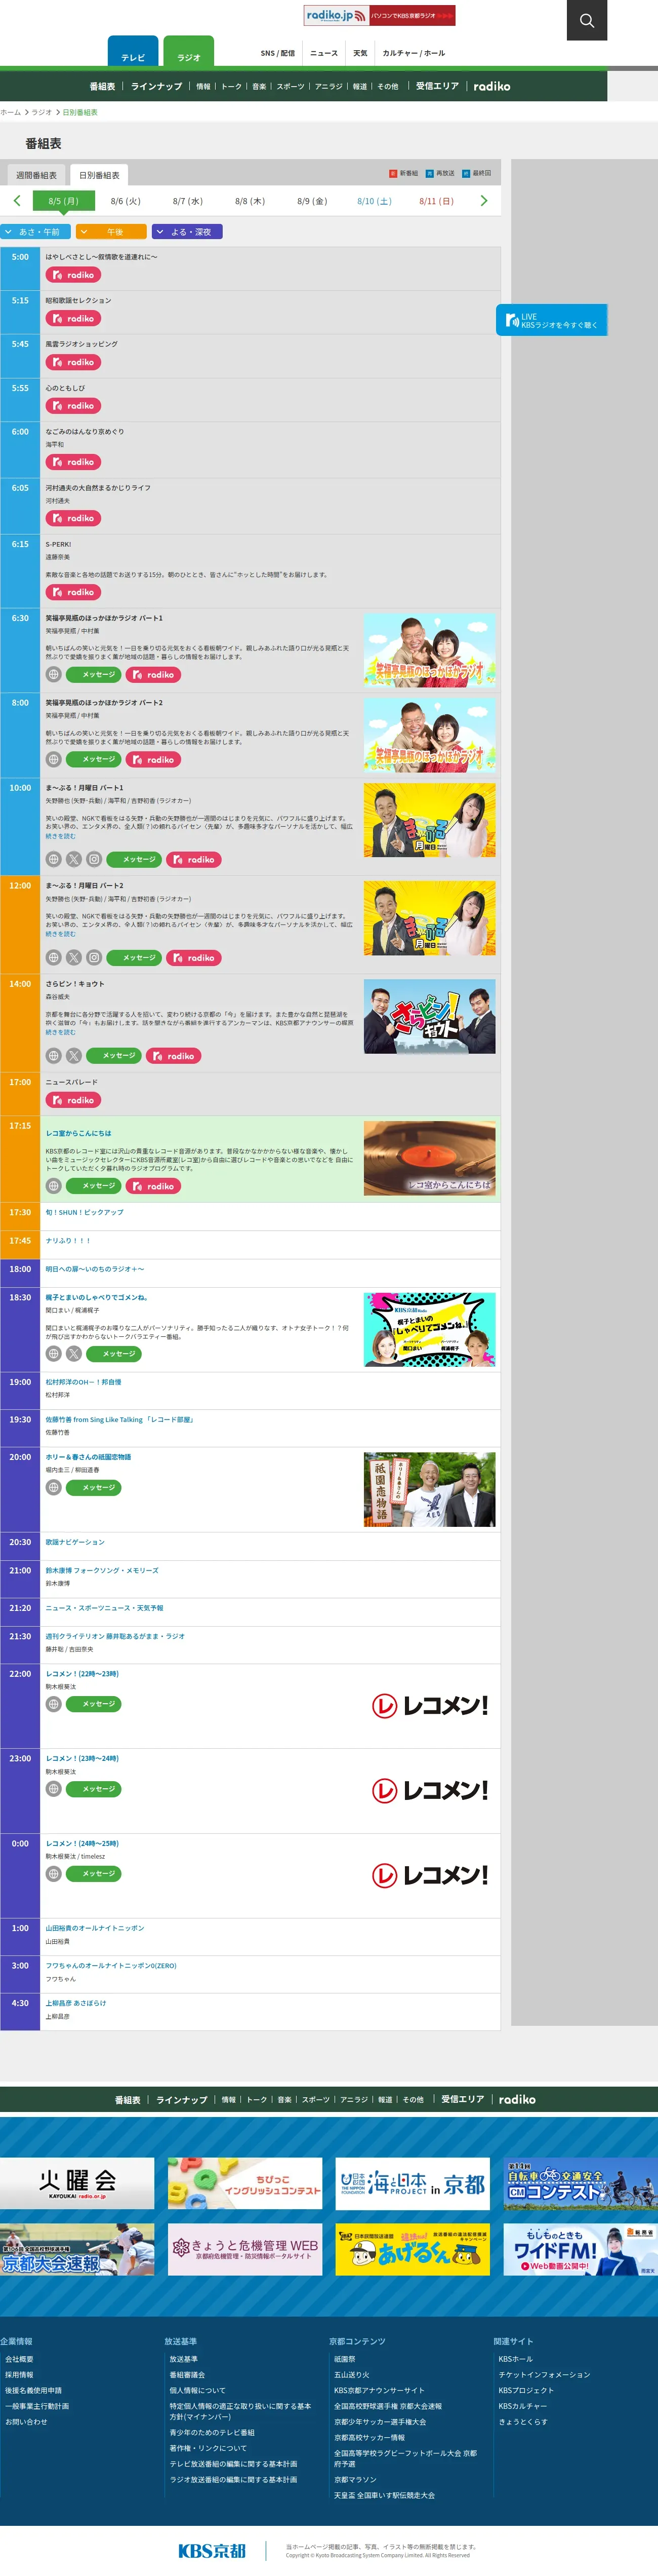Open radiko for はやしべさとし program
The height and width of the screenshot is (2576, 658).
point(73,275)
